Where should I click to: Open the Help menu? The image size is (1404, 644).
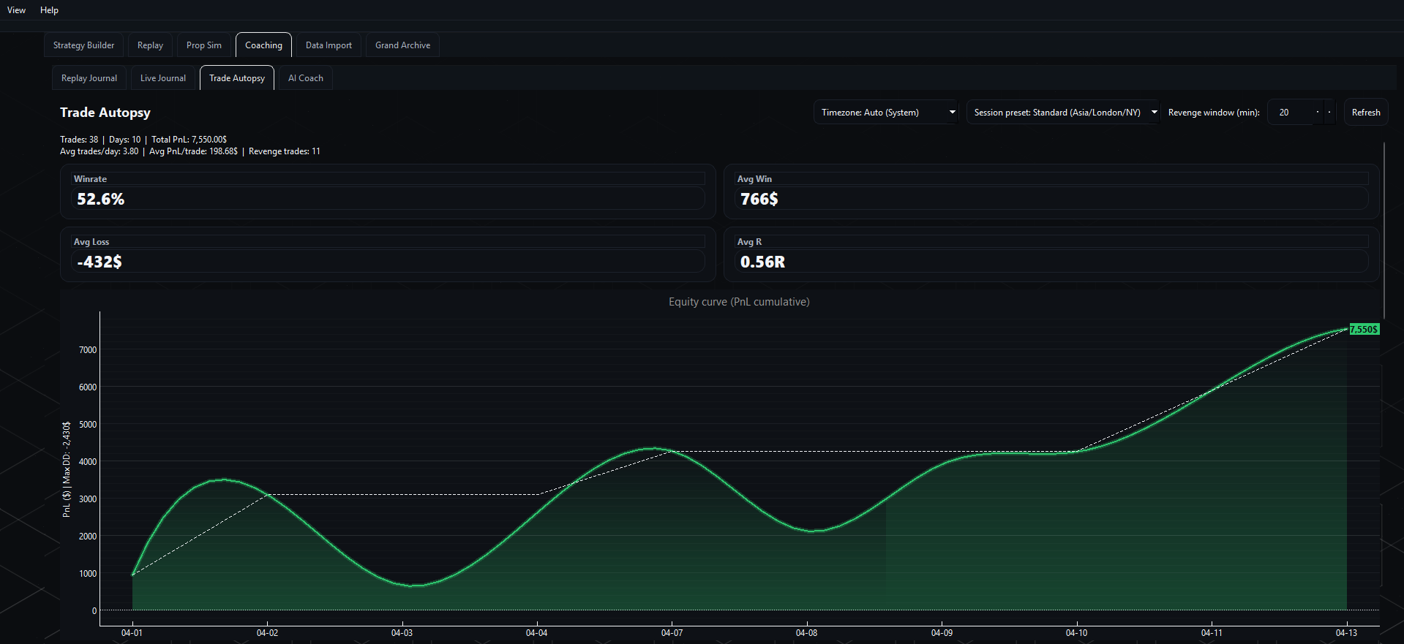(x=49, y=10)
